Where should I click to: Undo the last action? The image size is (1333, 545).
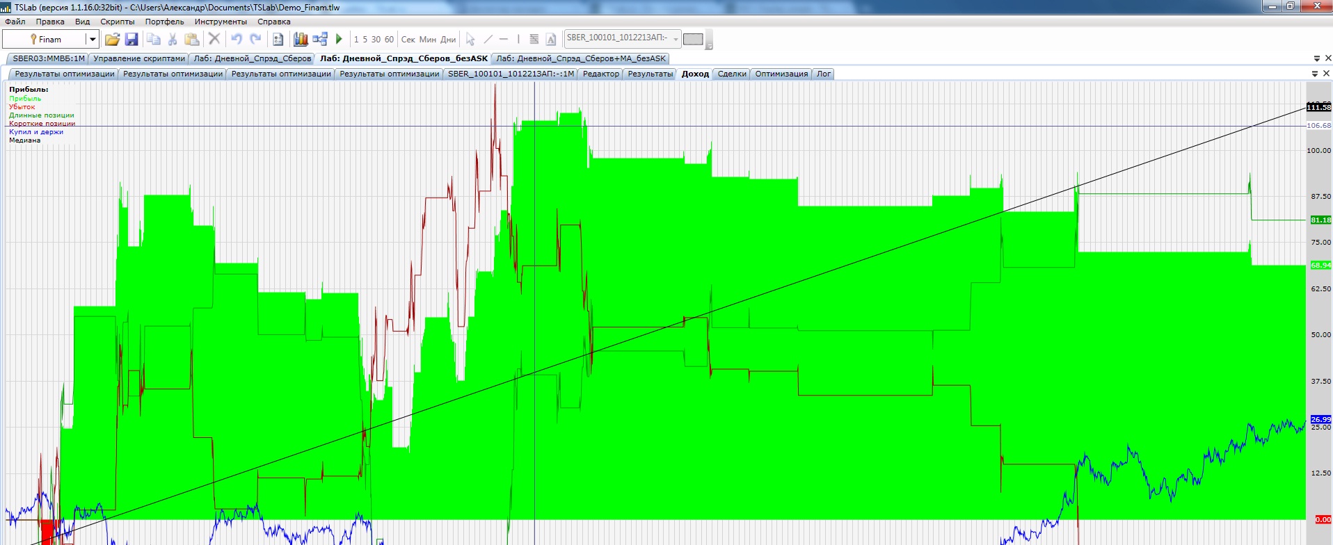pos(237,40)
